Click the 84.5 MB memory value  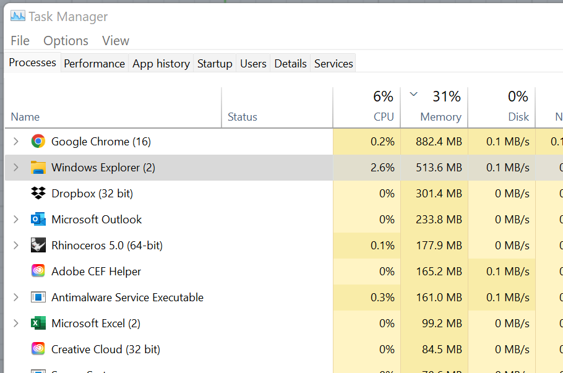tap(442, 349)
